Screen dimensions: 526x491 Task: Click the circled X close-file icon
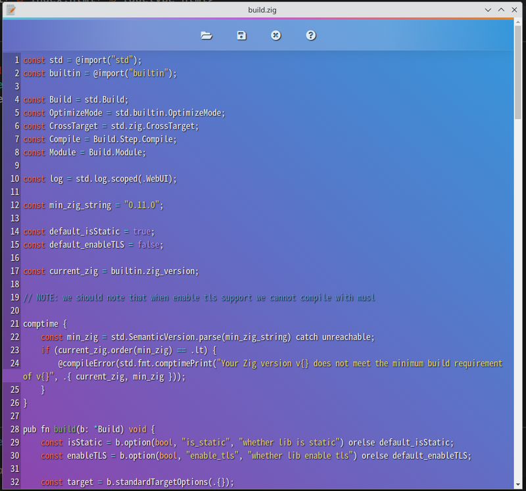[276, 35]
